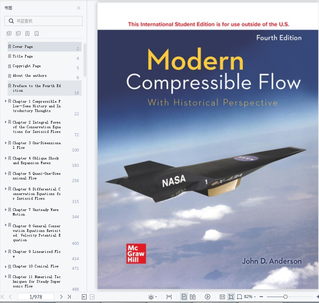Expand Chapter 8 General Conservation Equations bookmark
This screenshot has height=303, width=319.
(6, 225)
